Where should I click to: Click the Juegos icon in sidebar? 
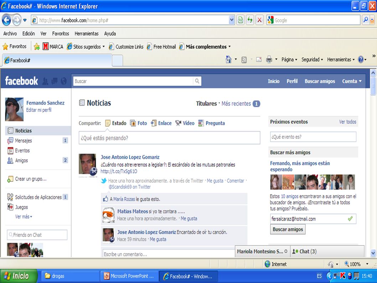[10, 207]
